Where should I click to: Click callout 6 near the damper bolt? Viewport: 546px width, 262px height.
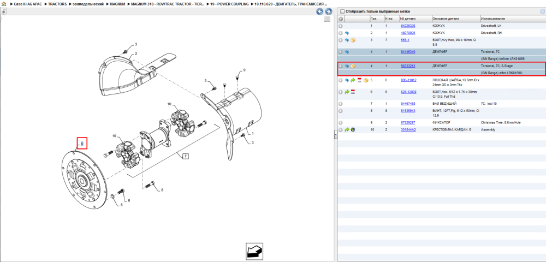tap(129, 200)
